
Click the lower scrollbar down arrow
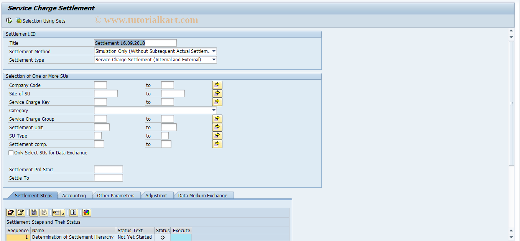[x=511, y=237]
